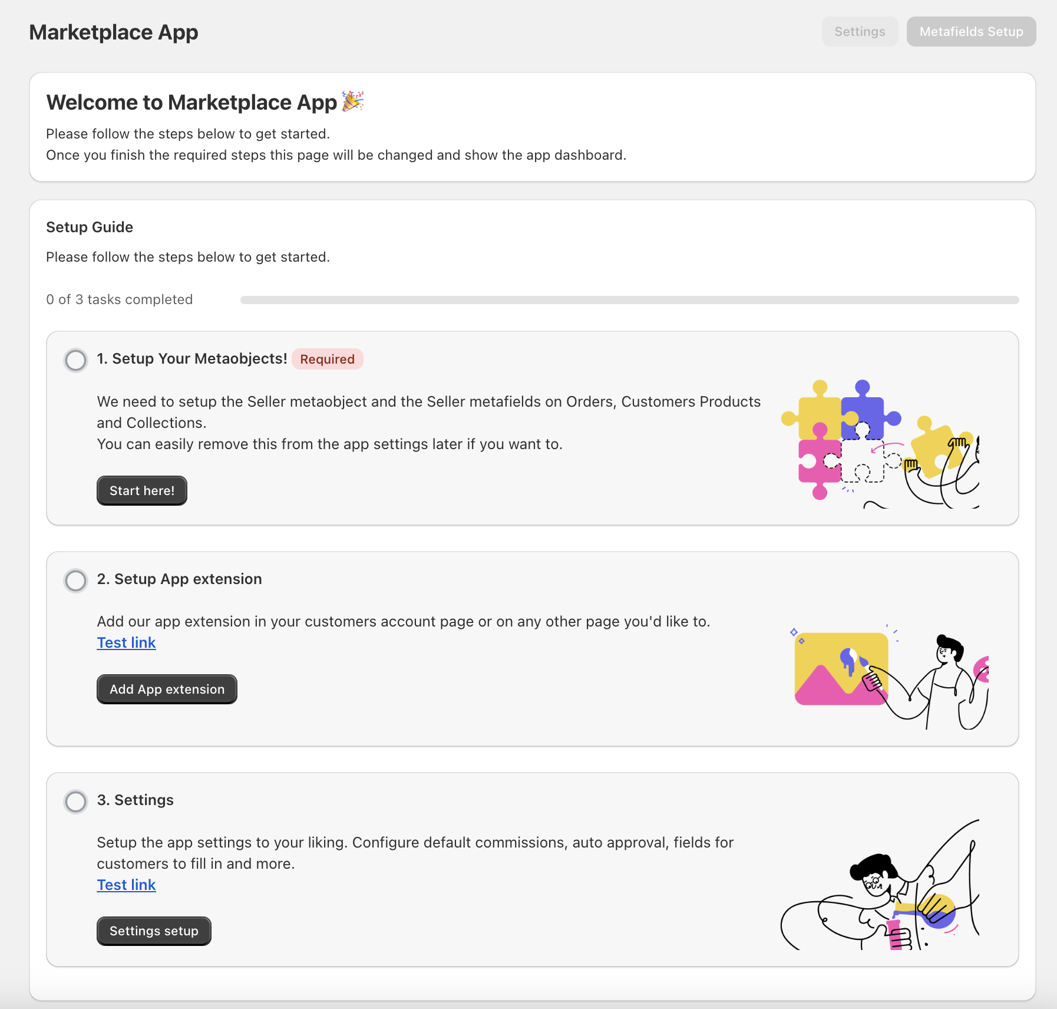Screen dimensions: 1057x1009
Task: Mark task 1 Setup Your Metaobjects as complete
Action: tap(75, 360)
